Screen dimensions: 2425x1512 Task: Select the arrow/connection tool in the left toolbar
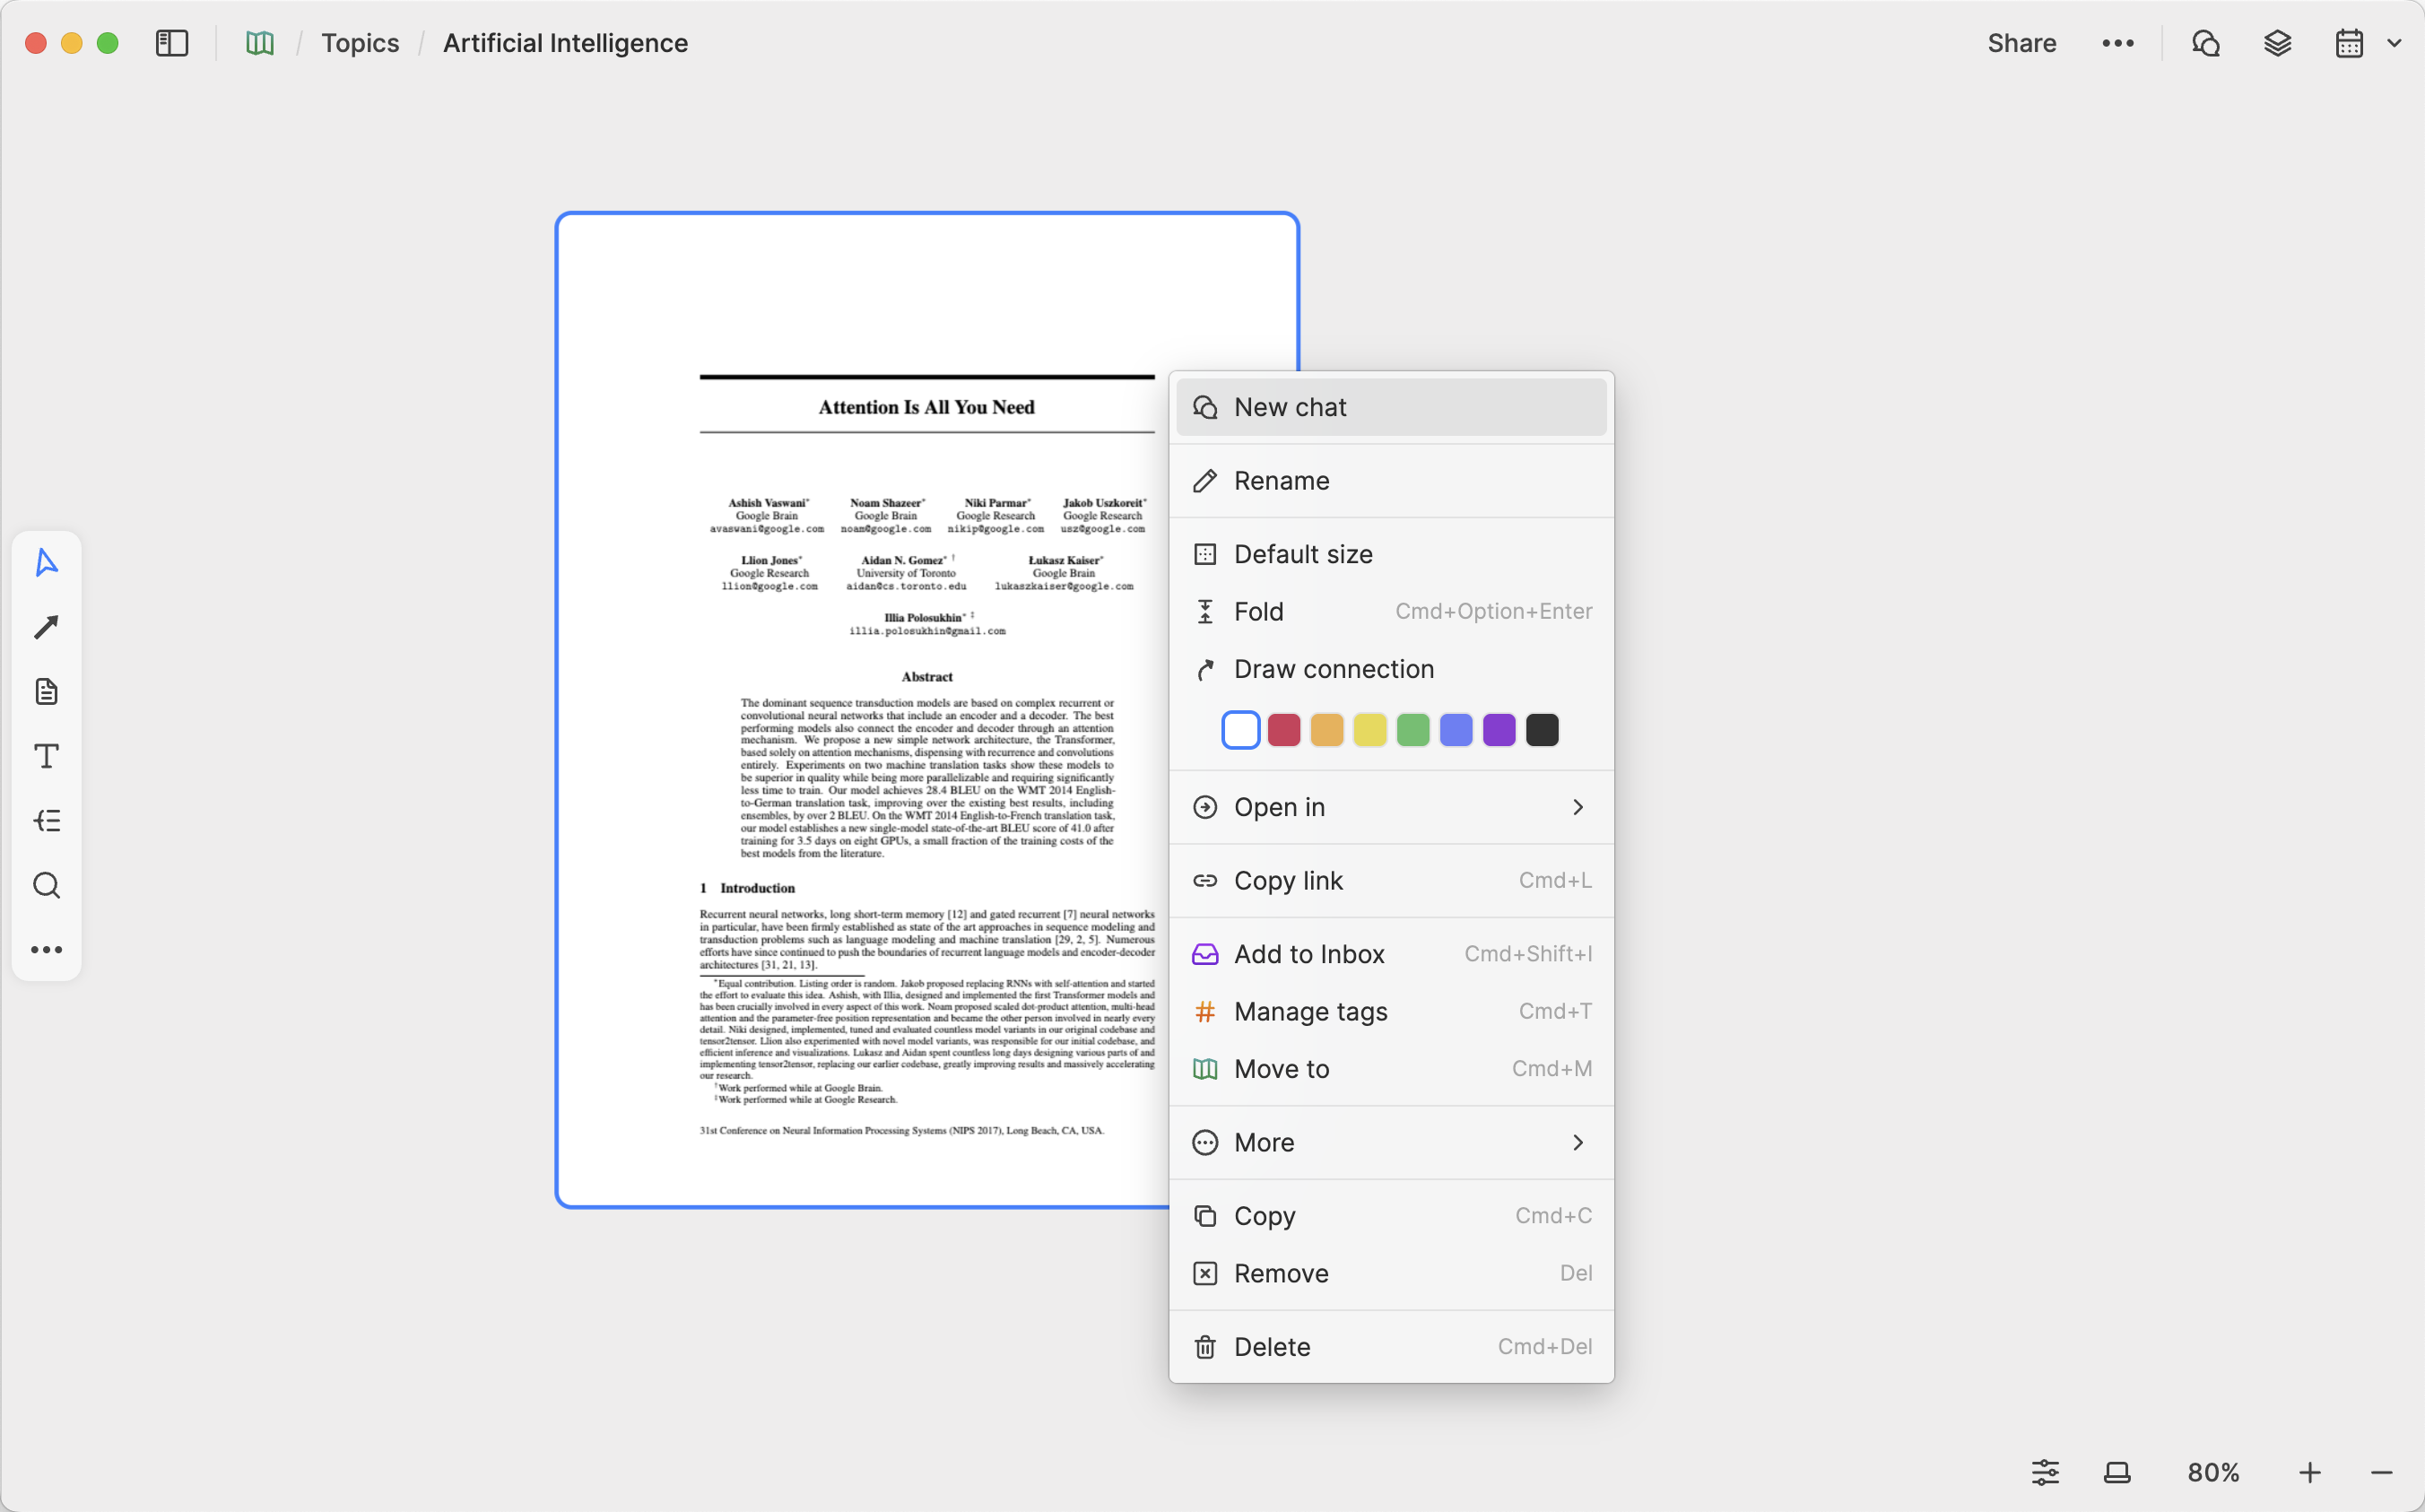point(46,626)
